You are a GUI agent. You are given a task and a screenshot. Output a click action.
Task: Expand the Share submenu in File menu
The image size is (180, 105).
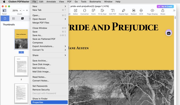click(49, 55)
